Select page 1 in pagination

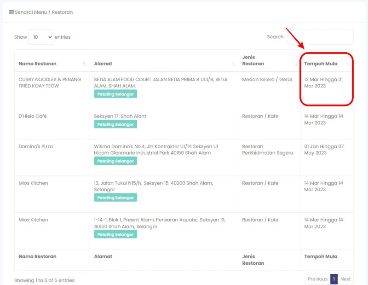click(334, 279)
